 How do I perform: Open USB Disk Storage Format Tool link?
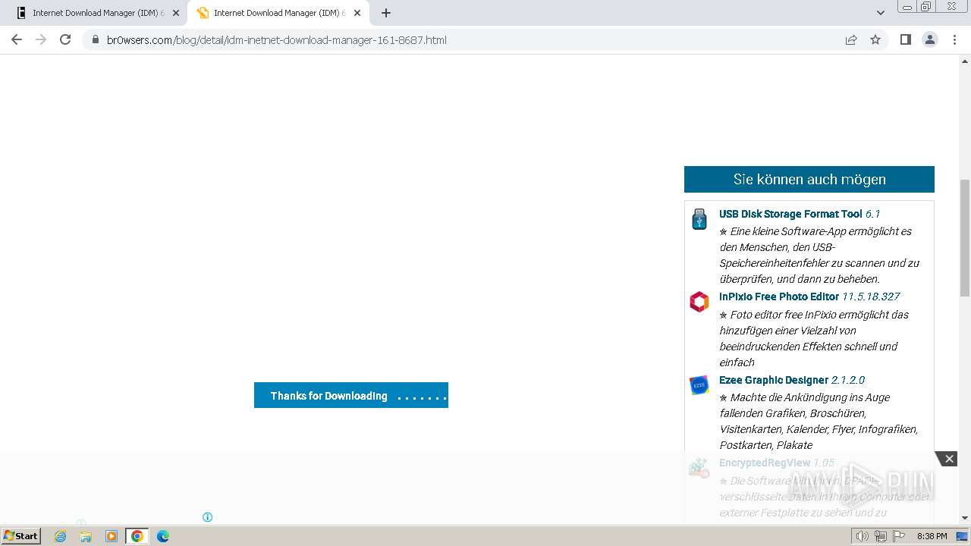[x=790, y=214]
